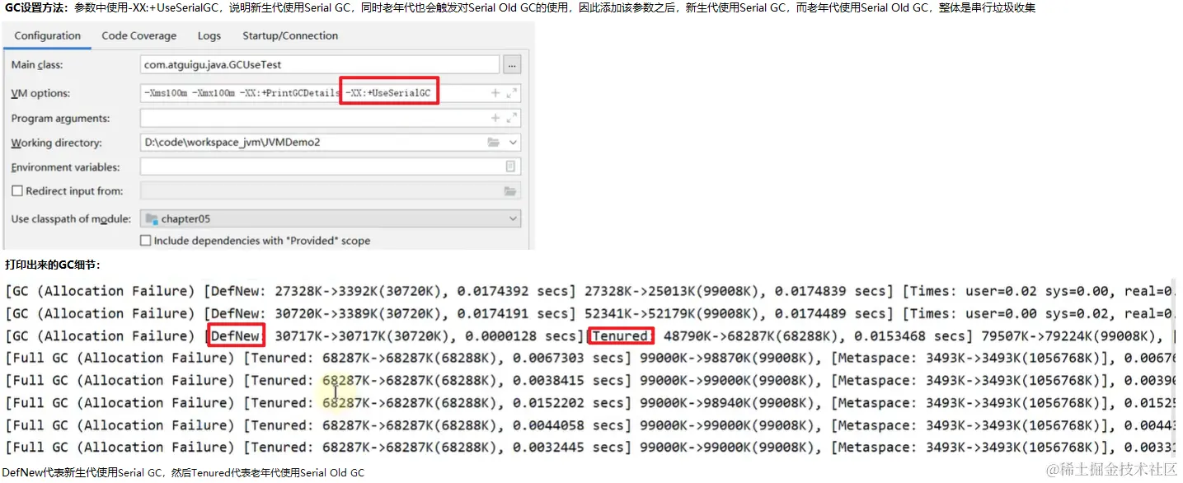Click the Use classpath of module label
Screen dimensions: 1183x483
[x=71, y=219]
